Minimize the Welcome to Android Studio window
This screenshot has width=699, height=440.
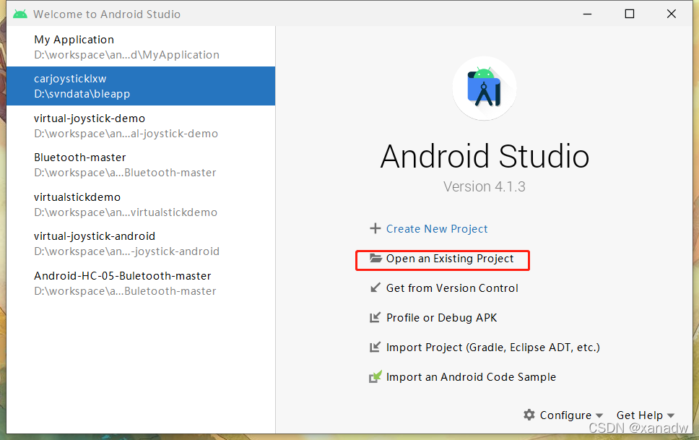(x=587, y=14)
